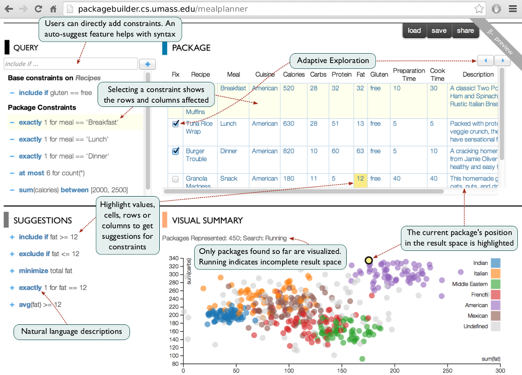Click the browser back arrow
This screenshot has width=522, height=375.
9,9
